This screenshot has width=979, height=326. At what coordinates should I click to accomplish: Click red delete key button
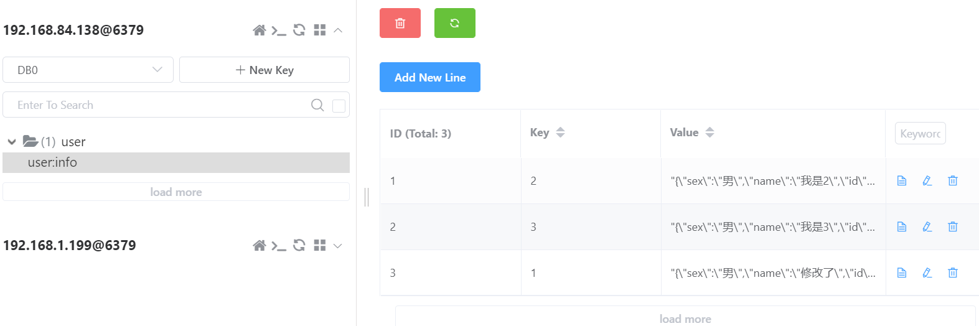tap(400, 23)
